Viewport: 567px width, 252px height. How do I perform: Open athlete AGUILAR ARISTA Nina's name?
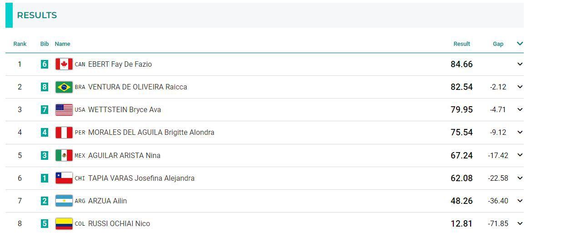click(x=124, y=155)
